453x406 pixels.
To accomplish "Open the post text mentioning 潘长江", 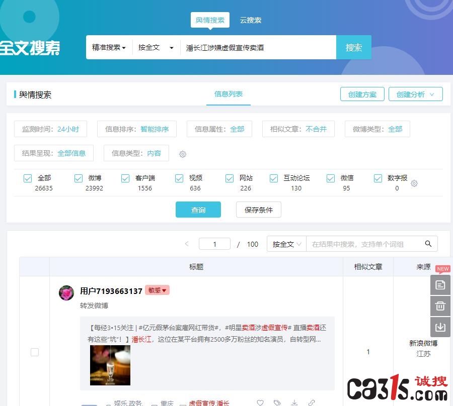I will point(207,333).
